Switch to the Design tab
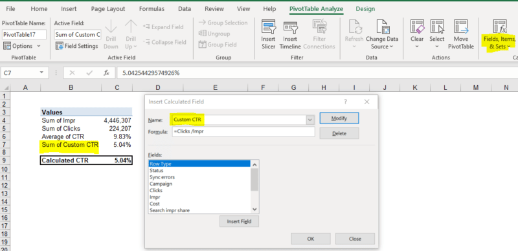The height and width of the screenshot is (251, 518). point(365,9)
